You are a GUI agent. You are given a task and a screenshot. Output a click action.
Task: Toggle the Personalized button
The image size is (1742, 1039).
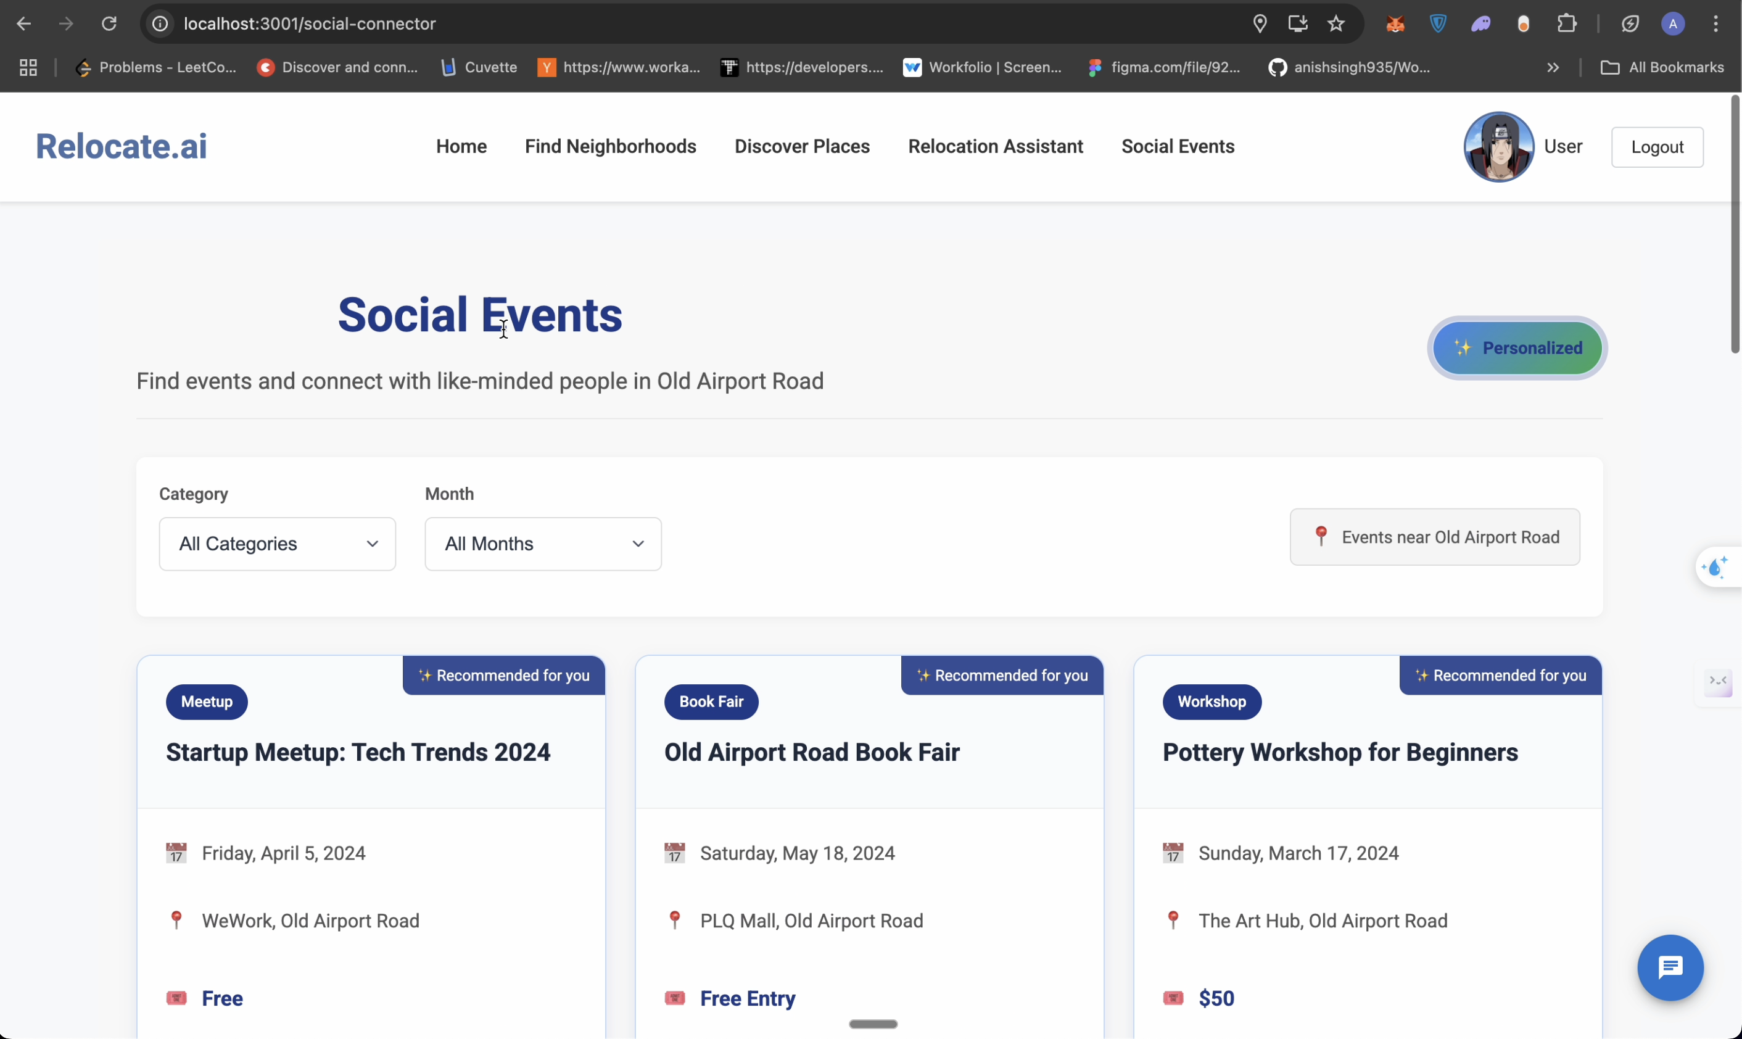click(x=1517, y=348)
